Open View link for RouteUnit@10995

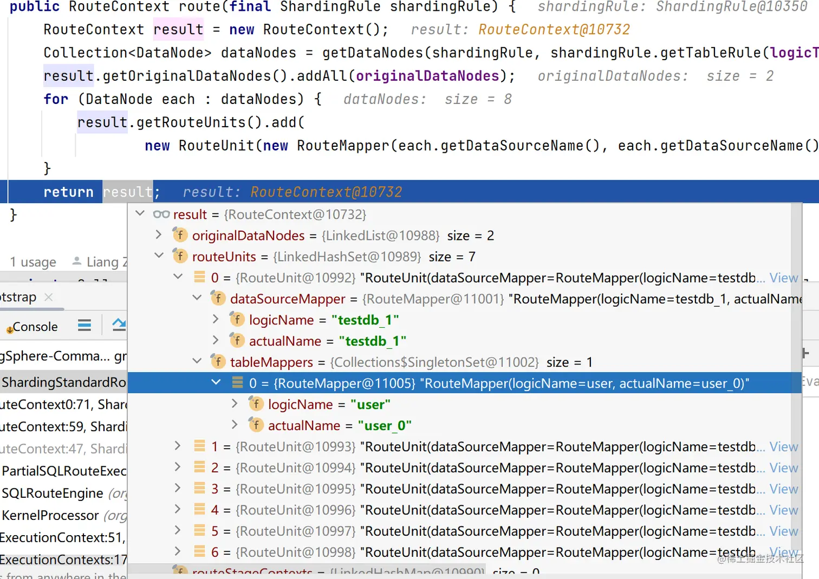(x=784, y=489)
